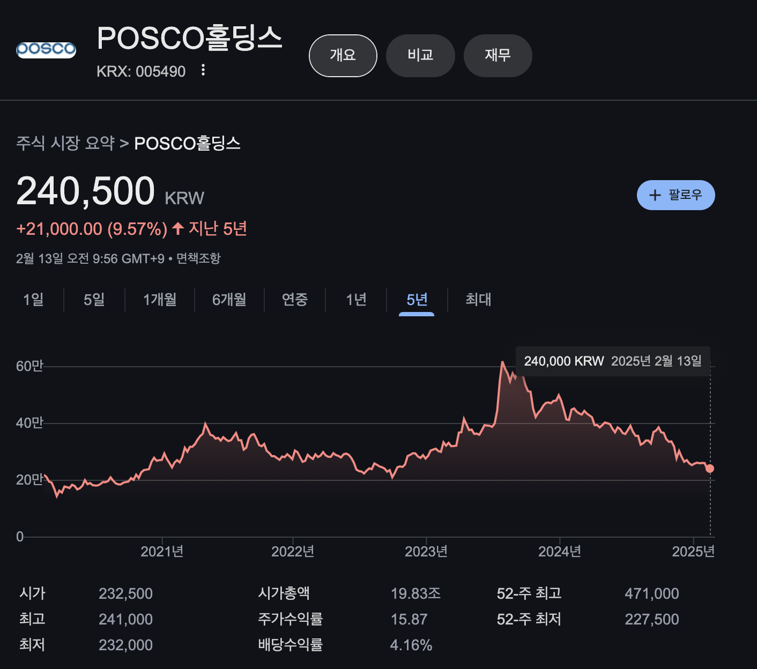
Task: Click the 20만 y-axis label
Action: 29,480
